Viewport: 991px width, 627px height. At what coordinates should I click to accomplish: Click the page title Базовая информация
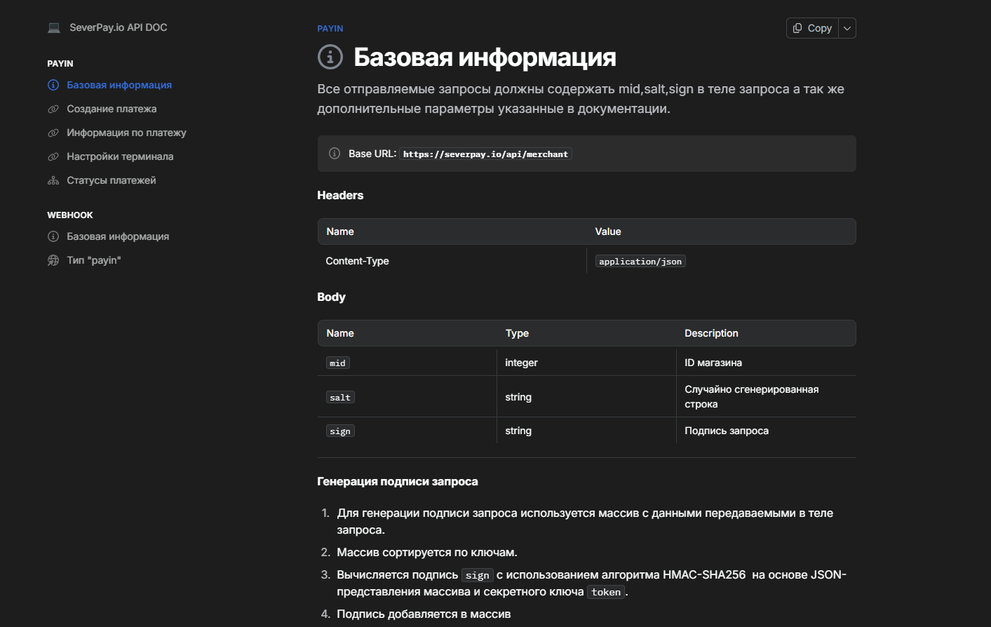tap(485, 57)
